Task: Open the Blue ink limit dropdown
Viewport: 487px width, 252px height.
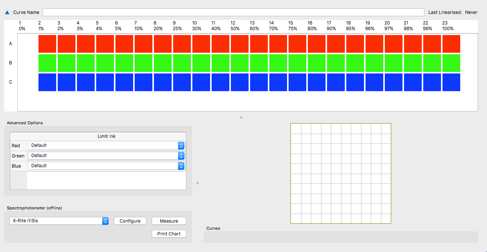Action: (x=181, y=166)
